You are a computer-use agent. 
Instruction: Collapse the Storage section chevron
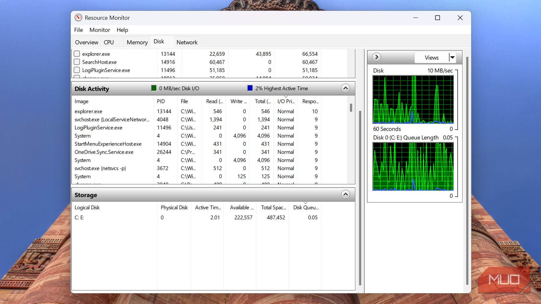[346, 194]
